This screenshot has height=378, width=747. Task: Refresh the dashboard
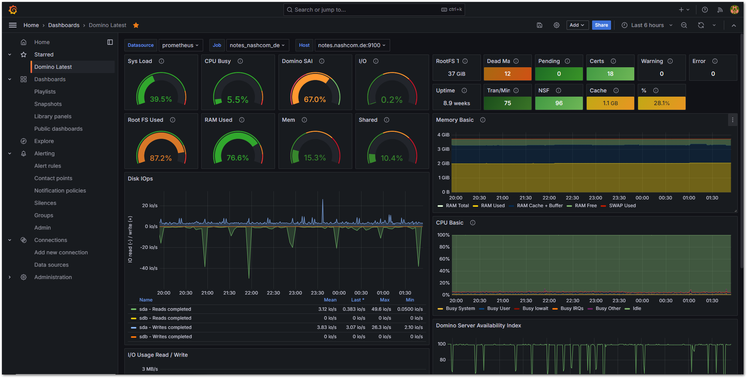(701, 25)
